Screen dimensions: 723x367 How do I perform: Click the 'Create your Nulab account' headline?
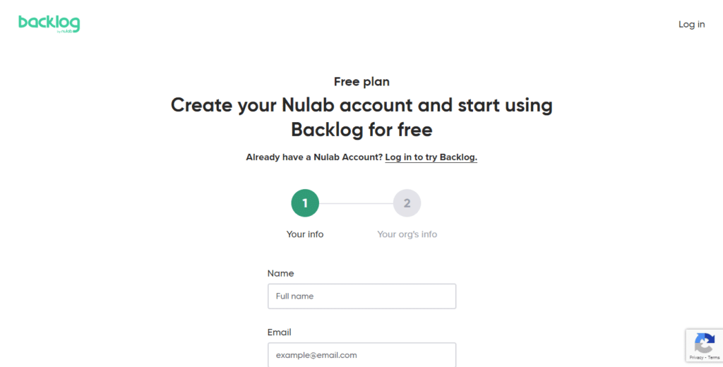click(x=361, y=105)
